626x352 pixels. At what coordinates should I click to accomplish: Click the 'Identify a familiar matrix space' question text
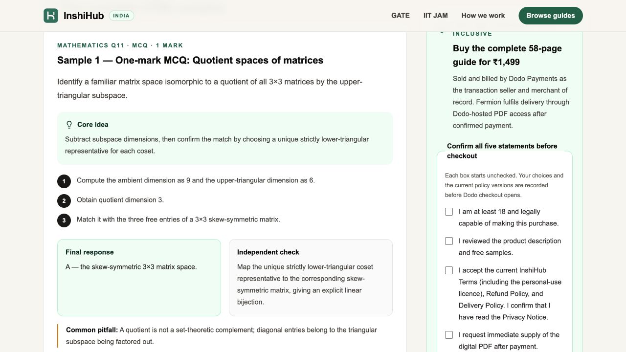pos(210,88)
